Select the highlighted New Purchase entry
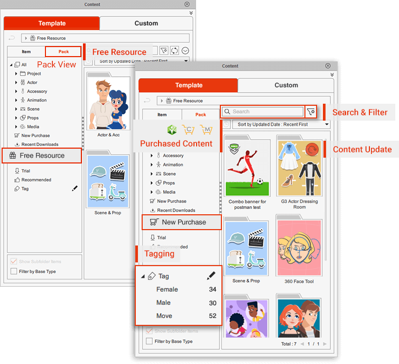399x364 pixels. click(181, 222)
